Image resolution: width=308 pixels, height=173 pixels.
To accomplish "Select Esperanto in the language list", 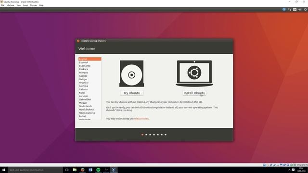I will click(90, 66).
